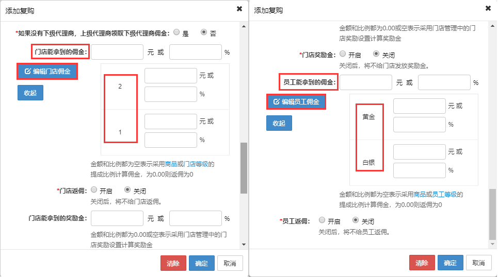The width and height of the screenshot is (498, 277).
Task: Click 取消 button in the left dialog
Action: (230, 263)
